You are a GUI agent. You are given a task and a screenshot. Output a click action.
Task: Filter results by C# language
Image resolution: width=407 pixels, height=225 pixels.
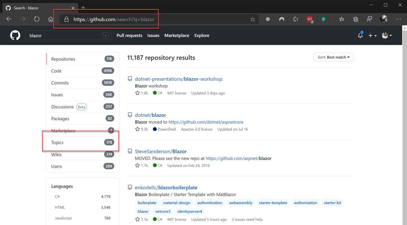coord(57,196)
